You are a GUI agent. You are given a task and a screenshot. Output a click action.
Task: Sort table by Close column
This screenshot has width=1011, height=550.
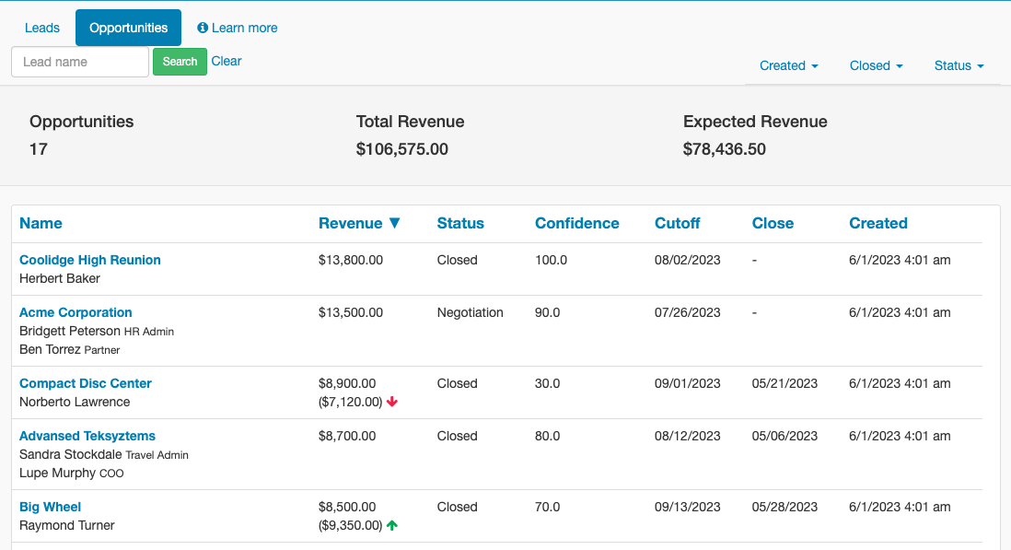pyautogui.click(x=773, y=223)
